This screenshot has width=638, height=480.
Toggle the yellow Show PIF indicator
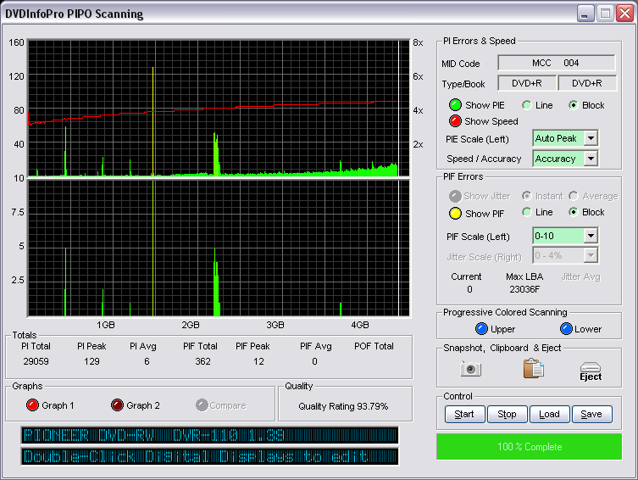455,213
